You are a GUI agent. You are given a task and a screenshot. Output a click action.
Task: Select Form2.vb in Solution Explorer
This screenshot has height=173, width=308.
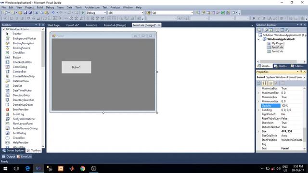[x=277, y=51]
